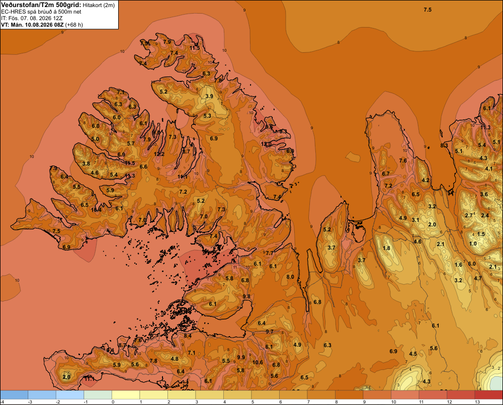
Task: Click the 12.0 temperature value on the northeast coast
Action: (x=266, y=144)
